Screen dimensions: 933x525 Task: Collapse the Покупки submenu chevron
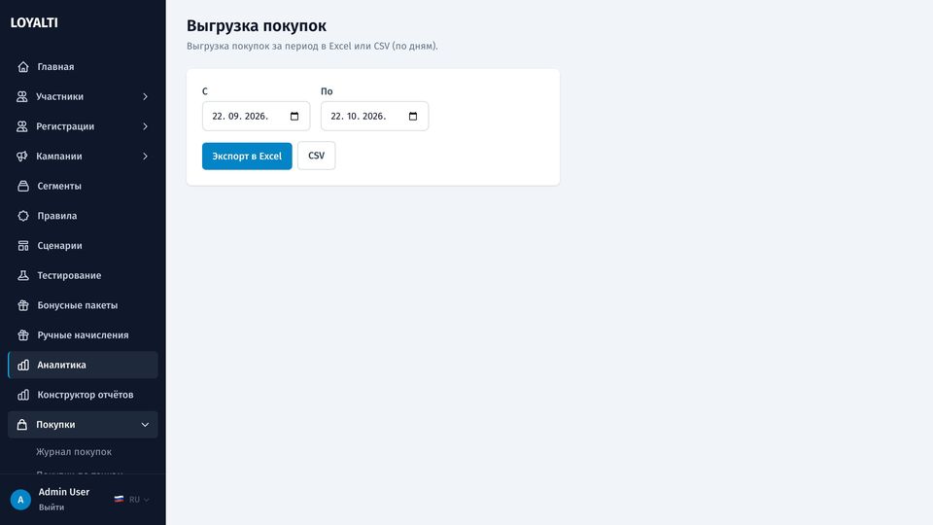pyautogui.click(x=145, y=425)
